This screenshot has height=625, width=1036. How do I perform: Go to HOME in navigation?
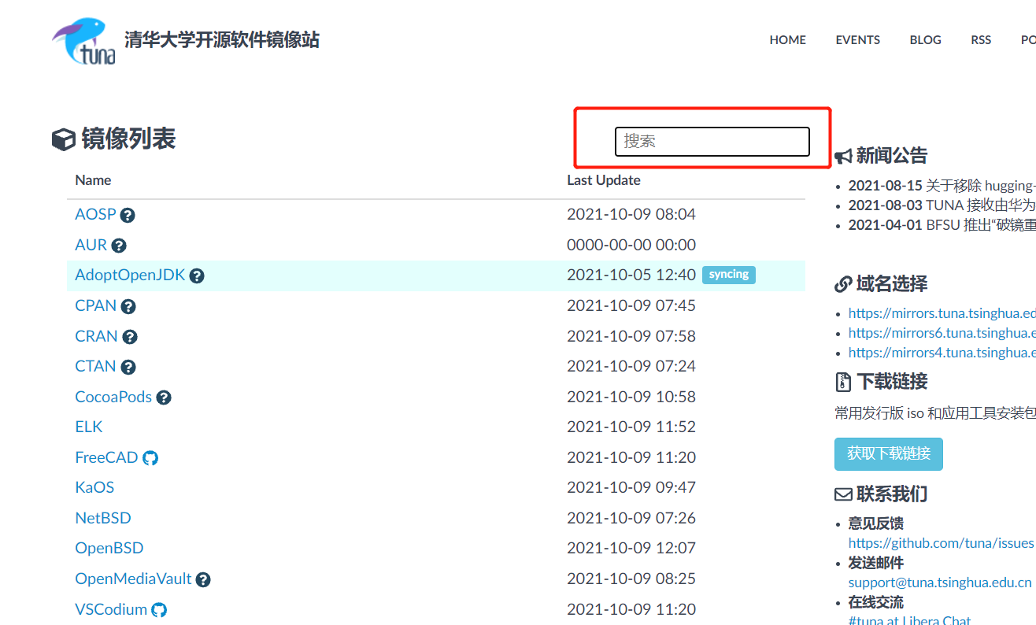788,40
